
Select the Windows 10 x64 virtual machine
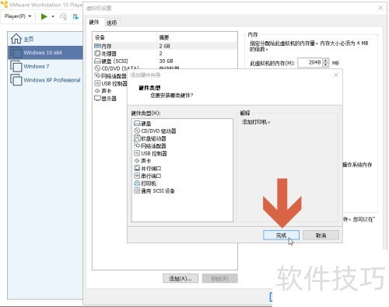point(45,53)
